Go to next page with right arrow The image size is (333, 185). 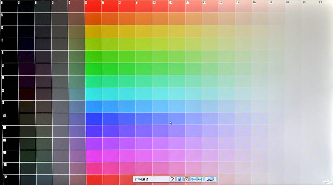click(200, 179)
